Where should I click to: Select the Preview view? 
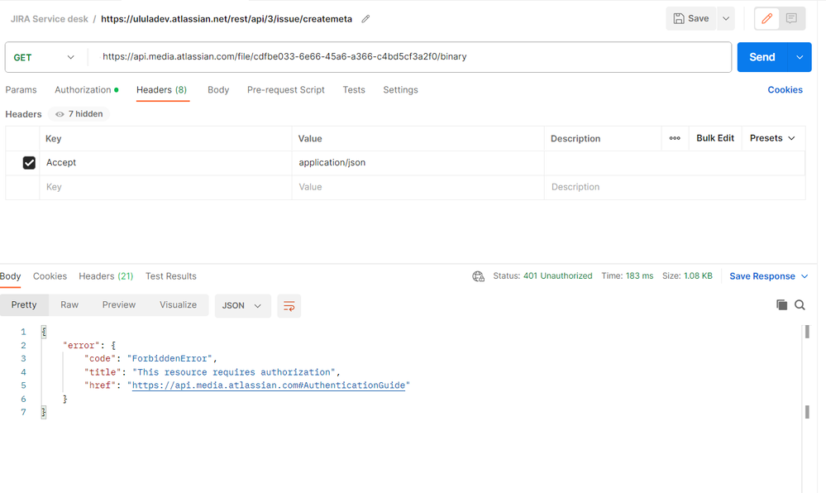pos(118,304)
